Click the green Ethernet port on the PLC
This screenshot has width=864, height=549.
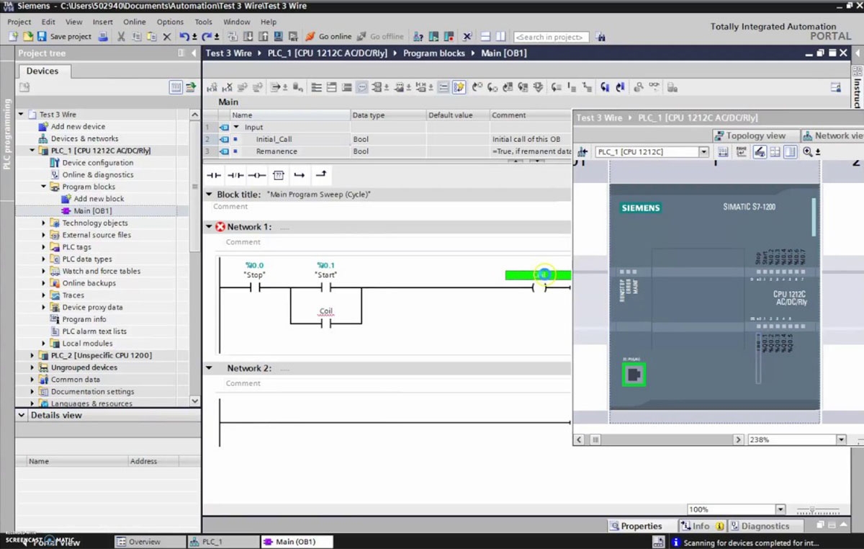(x=634, y=375)
